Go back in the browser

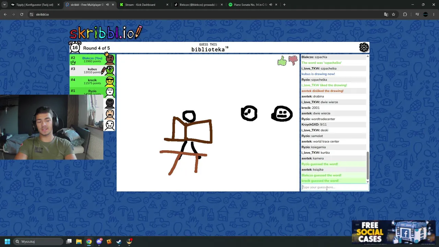point(5,14)
